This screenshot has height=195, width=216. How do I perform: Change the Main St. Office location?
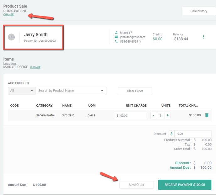tap(35, 67)
